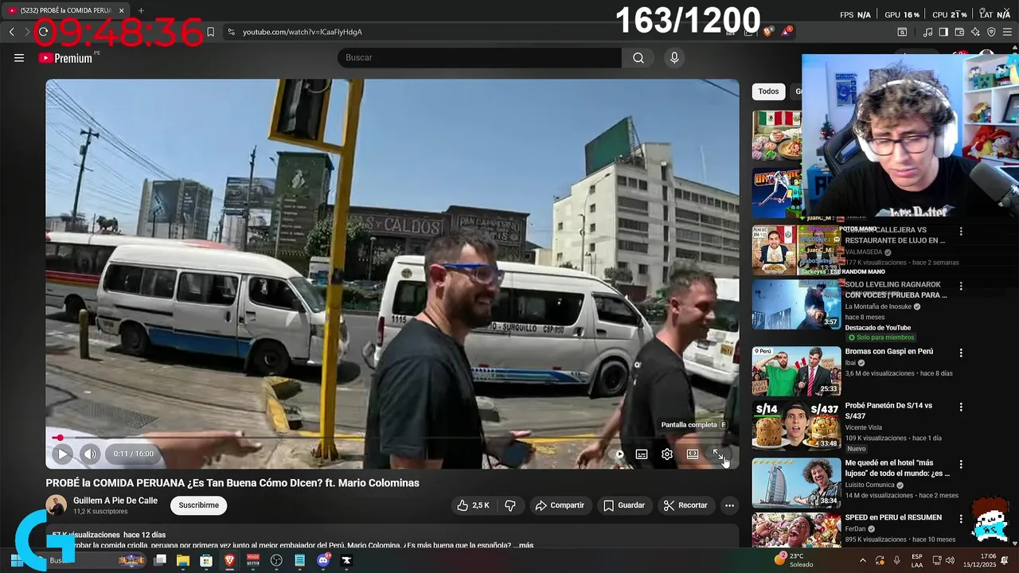Open options for COMIDA CALLEJERA VS video
Viewport: 1019px width, 573px height.
click(961, 232)
